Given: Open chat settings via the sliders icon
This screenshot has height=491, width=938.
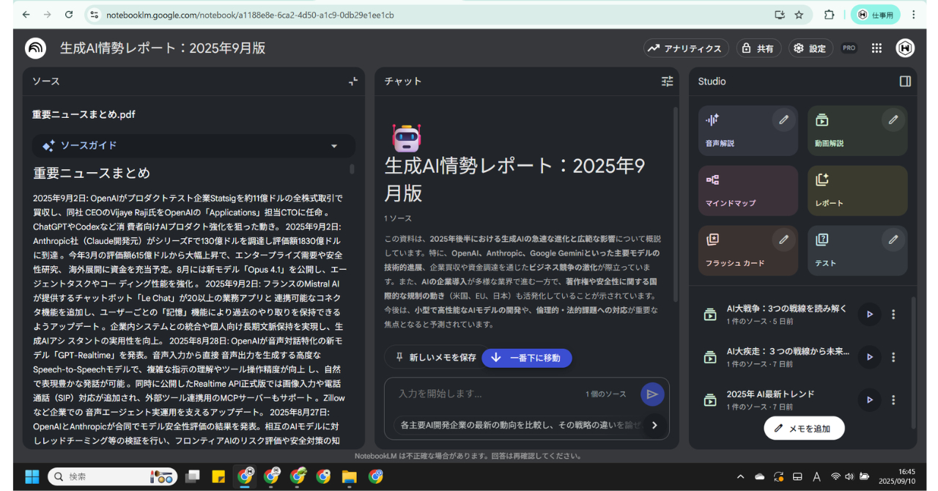Looking at the screenshot, I should [667, 81].
